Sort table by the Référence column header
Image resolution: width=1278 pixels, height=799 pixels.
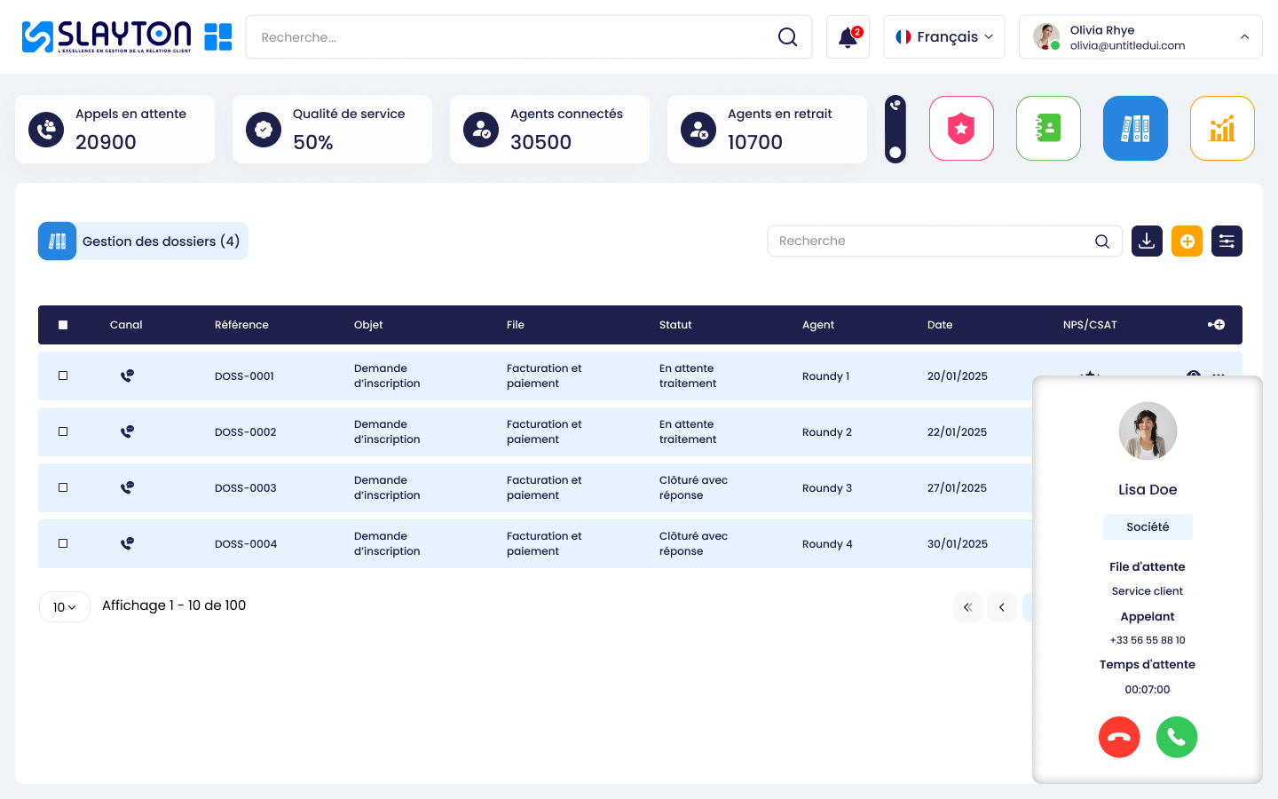(241, 325)
